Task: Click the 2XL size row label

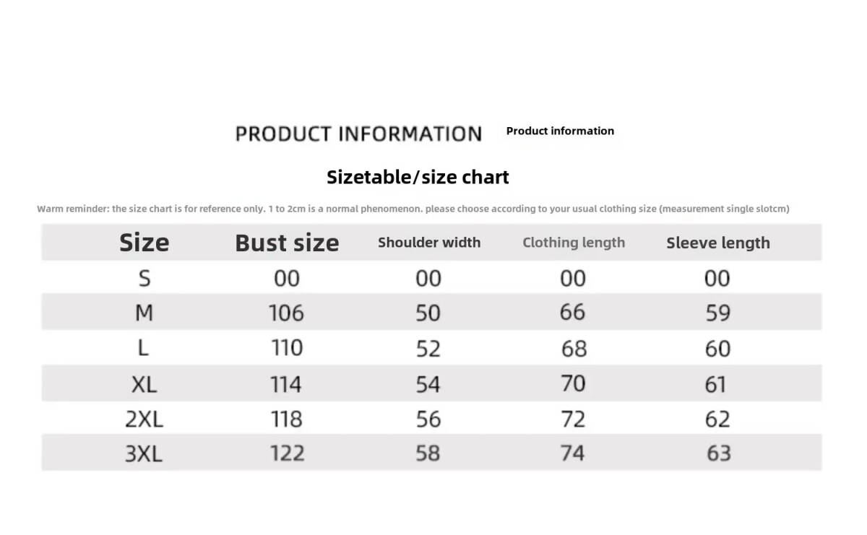Action: tap(144, 419)
